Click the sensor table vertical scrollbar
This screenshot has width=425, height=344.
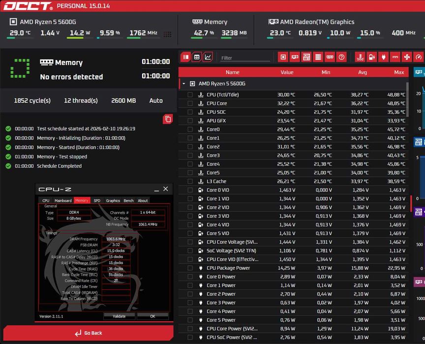click(x=407, y=99)
